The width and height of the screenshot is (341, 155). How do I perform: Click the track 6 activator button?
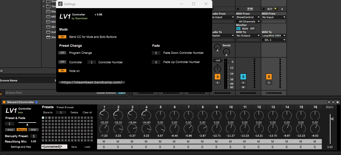tap(269, 77)
